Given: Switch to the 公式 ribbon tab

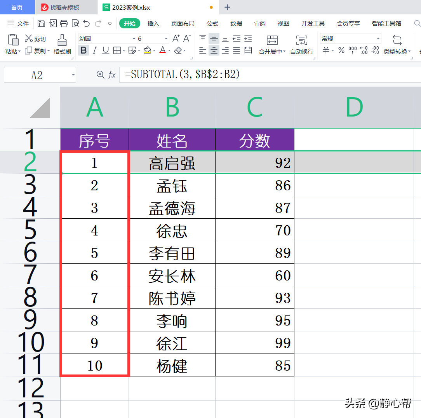Looking at the screenshot, I should coord(212,24).
